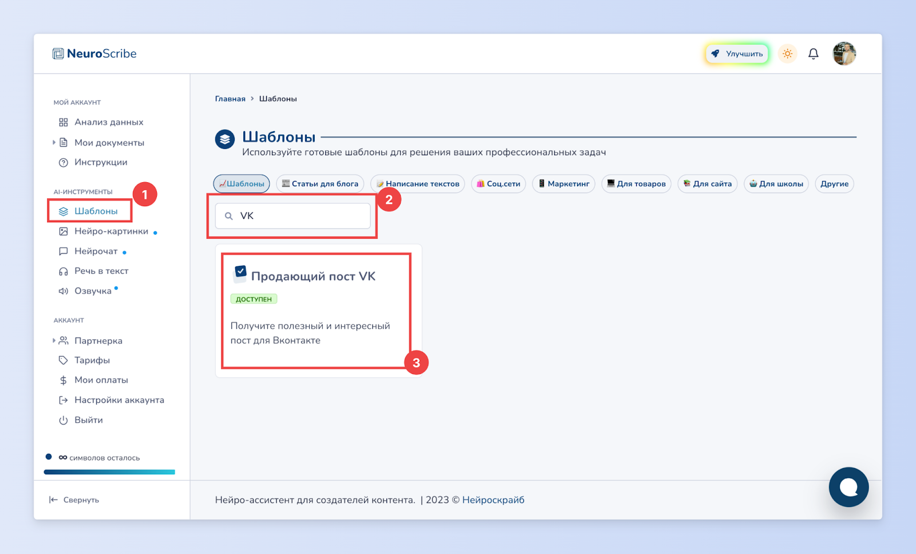Select the Маркетинг filter tab
The height and width of the screenshot is (554, 916).
pos(564,184)
